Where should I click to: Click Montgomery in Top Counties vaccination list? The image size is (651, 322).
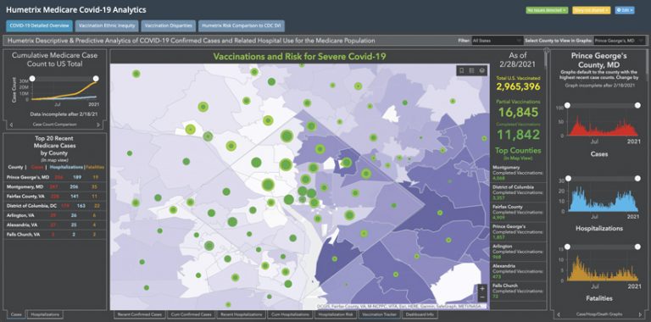pyautogui.click(x=517, y=172)
